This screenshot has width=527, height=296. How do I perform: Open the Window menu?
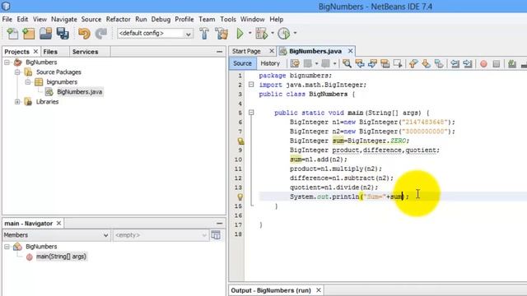coord(253,20)
